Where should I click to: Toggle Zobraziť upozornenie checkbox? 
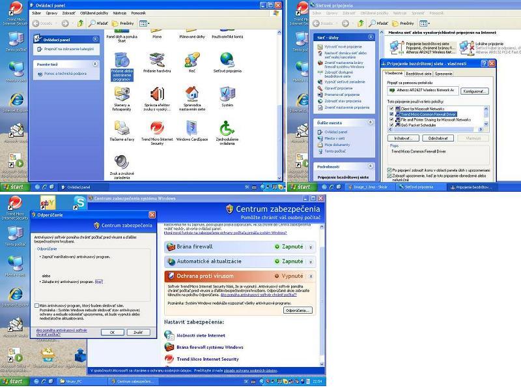click(389, 175)
